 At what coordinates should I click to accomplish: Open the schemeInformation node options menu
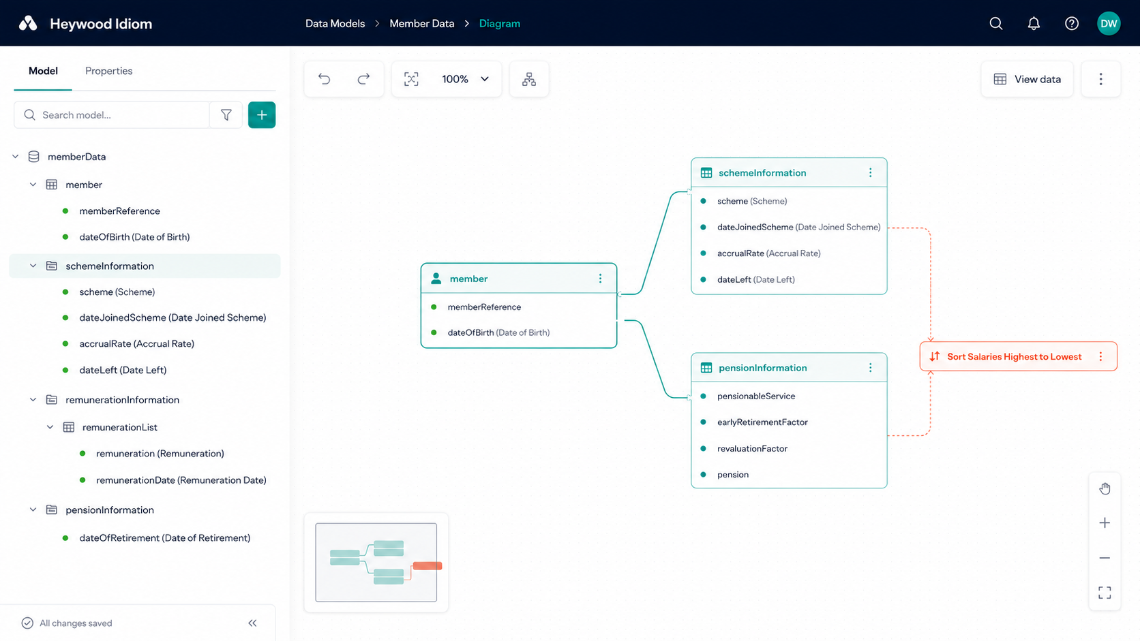(870, 173)
